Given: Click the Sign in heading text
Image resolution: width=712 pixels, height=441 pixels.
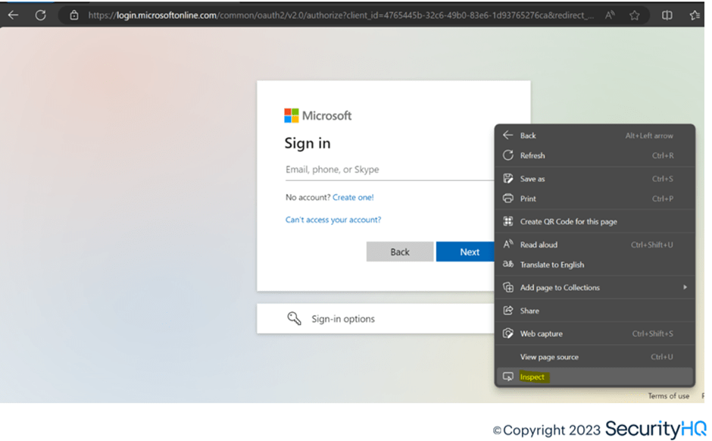Looking at the screenshot, I should click(x=308, y=143).
